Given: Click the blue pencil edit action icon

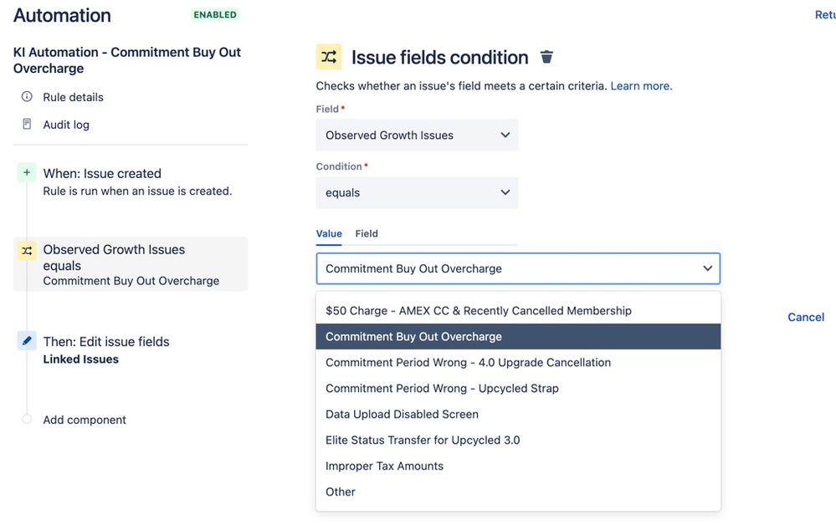Looking at the screenshot, I should [x=27, y=341].
